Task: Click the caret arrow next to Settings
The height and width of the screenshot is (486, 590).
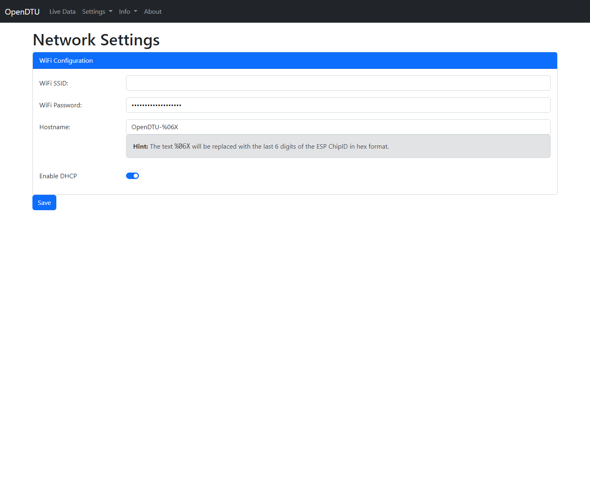Action: point(111,12)
